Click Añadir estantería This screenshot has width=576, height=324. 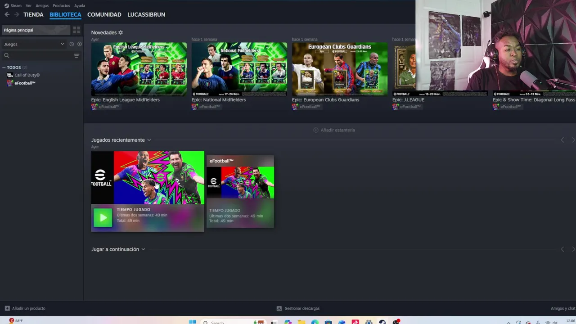point(337,130)
